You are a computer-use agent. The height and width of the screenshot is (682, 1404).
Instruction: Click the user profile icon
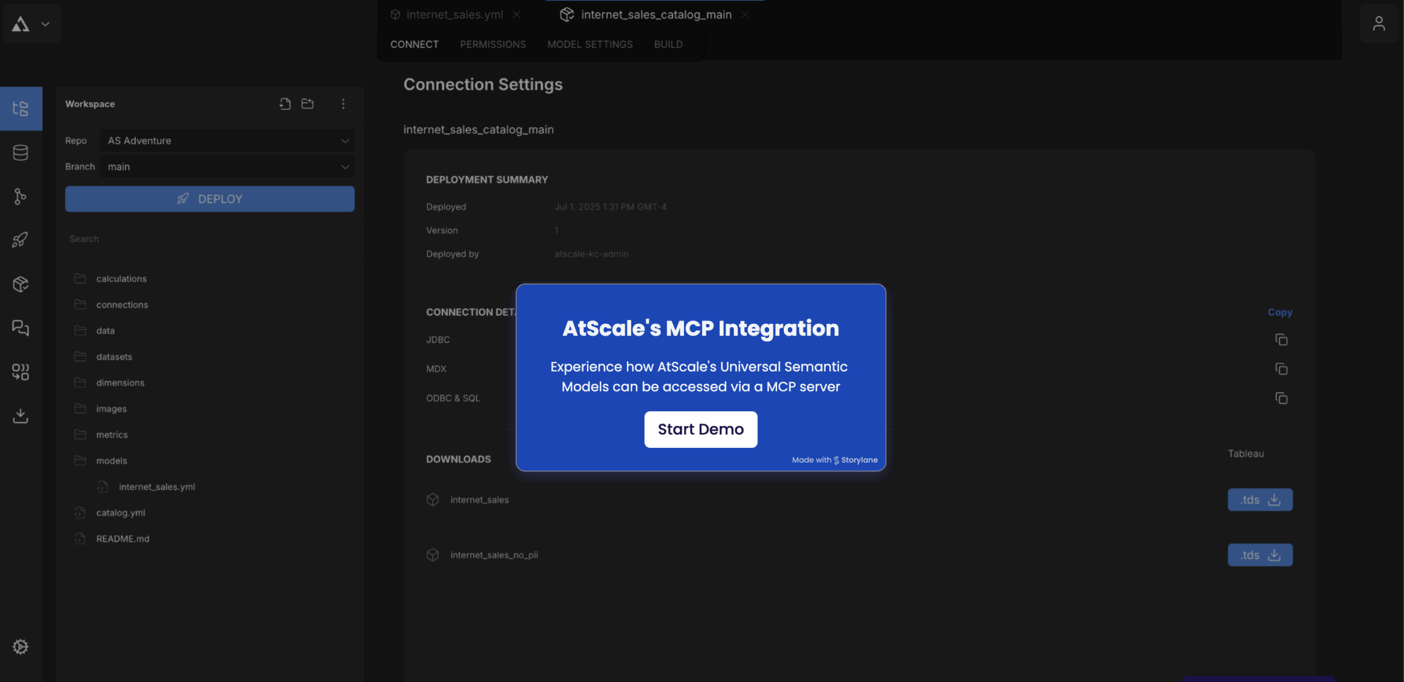tap(1379, 24)
